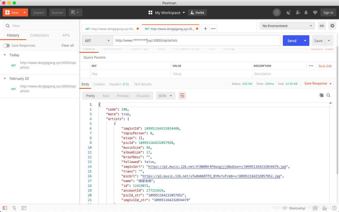The width and height of the screenshot is (339, 212).
Task: Select the first GET request tab
Action: pyautogui.click(x=112, y=29)
